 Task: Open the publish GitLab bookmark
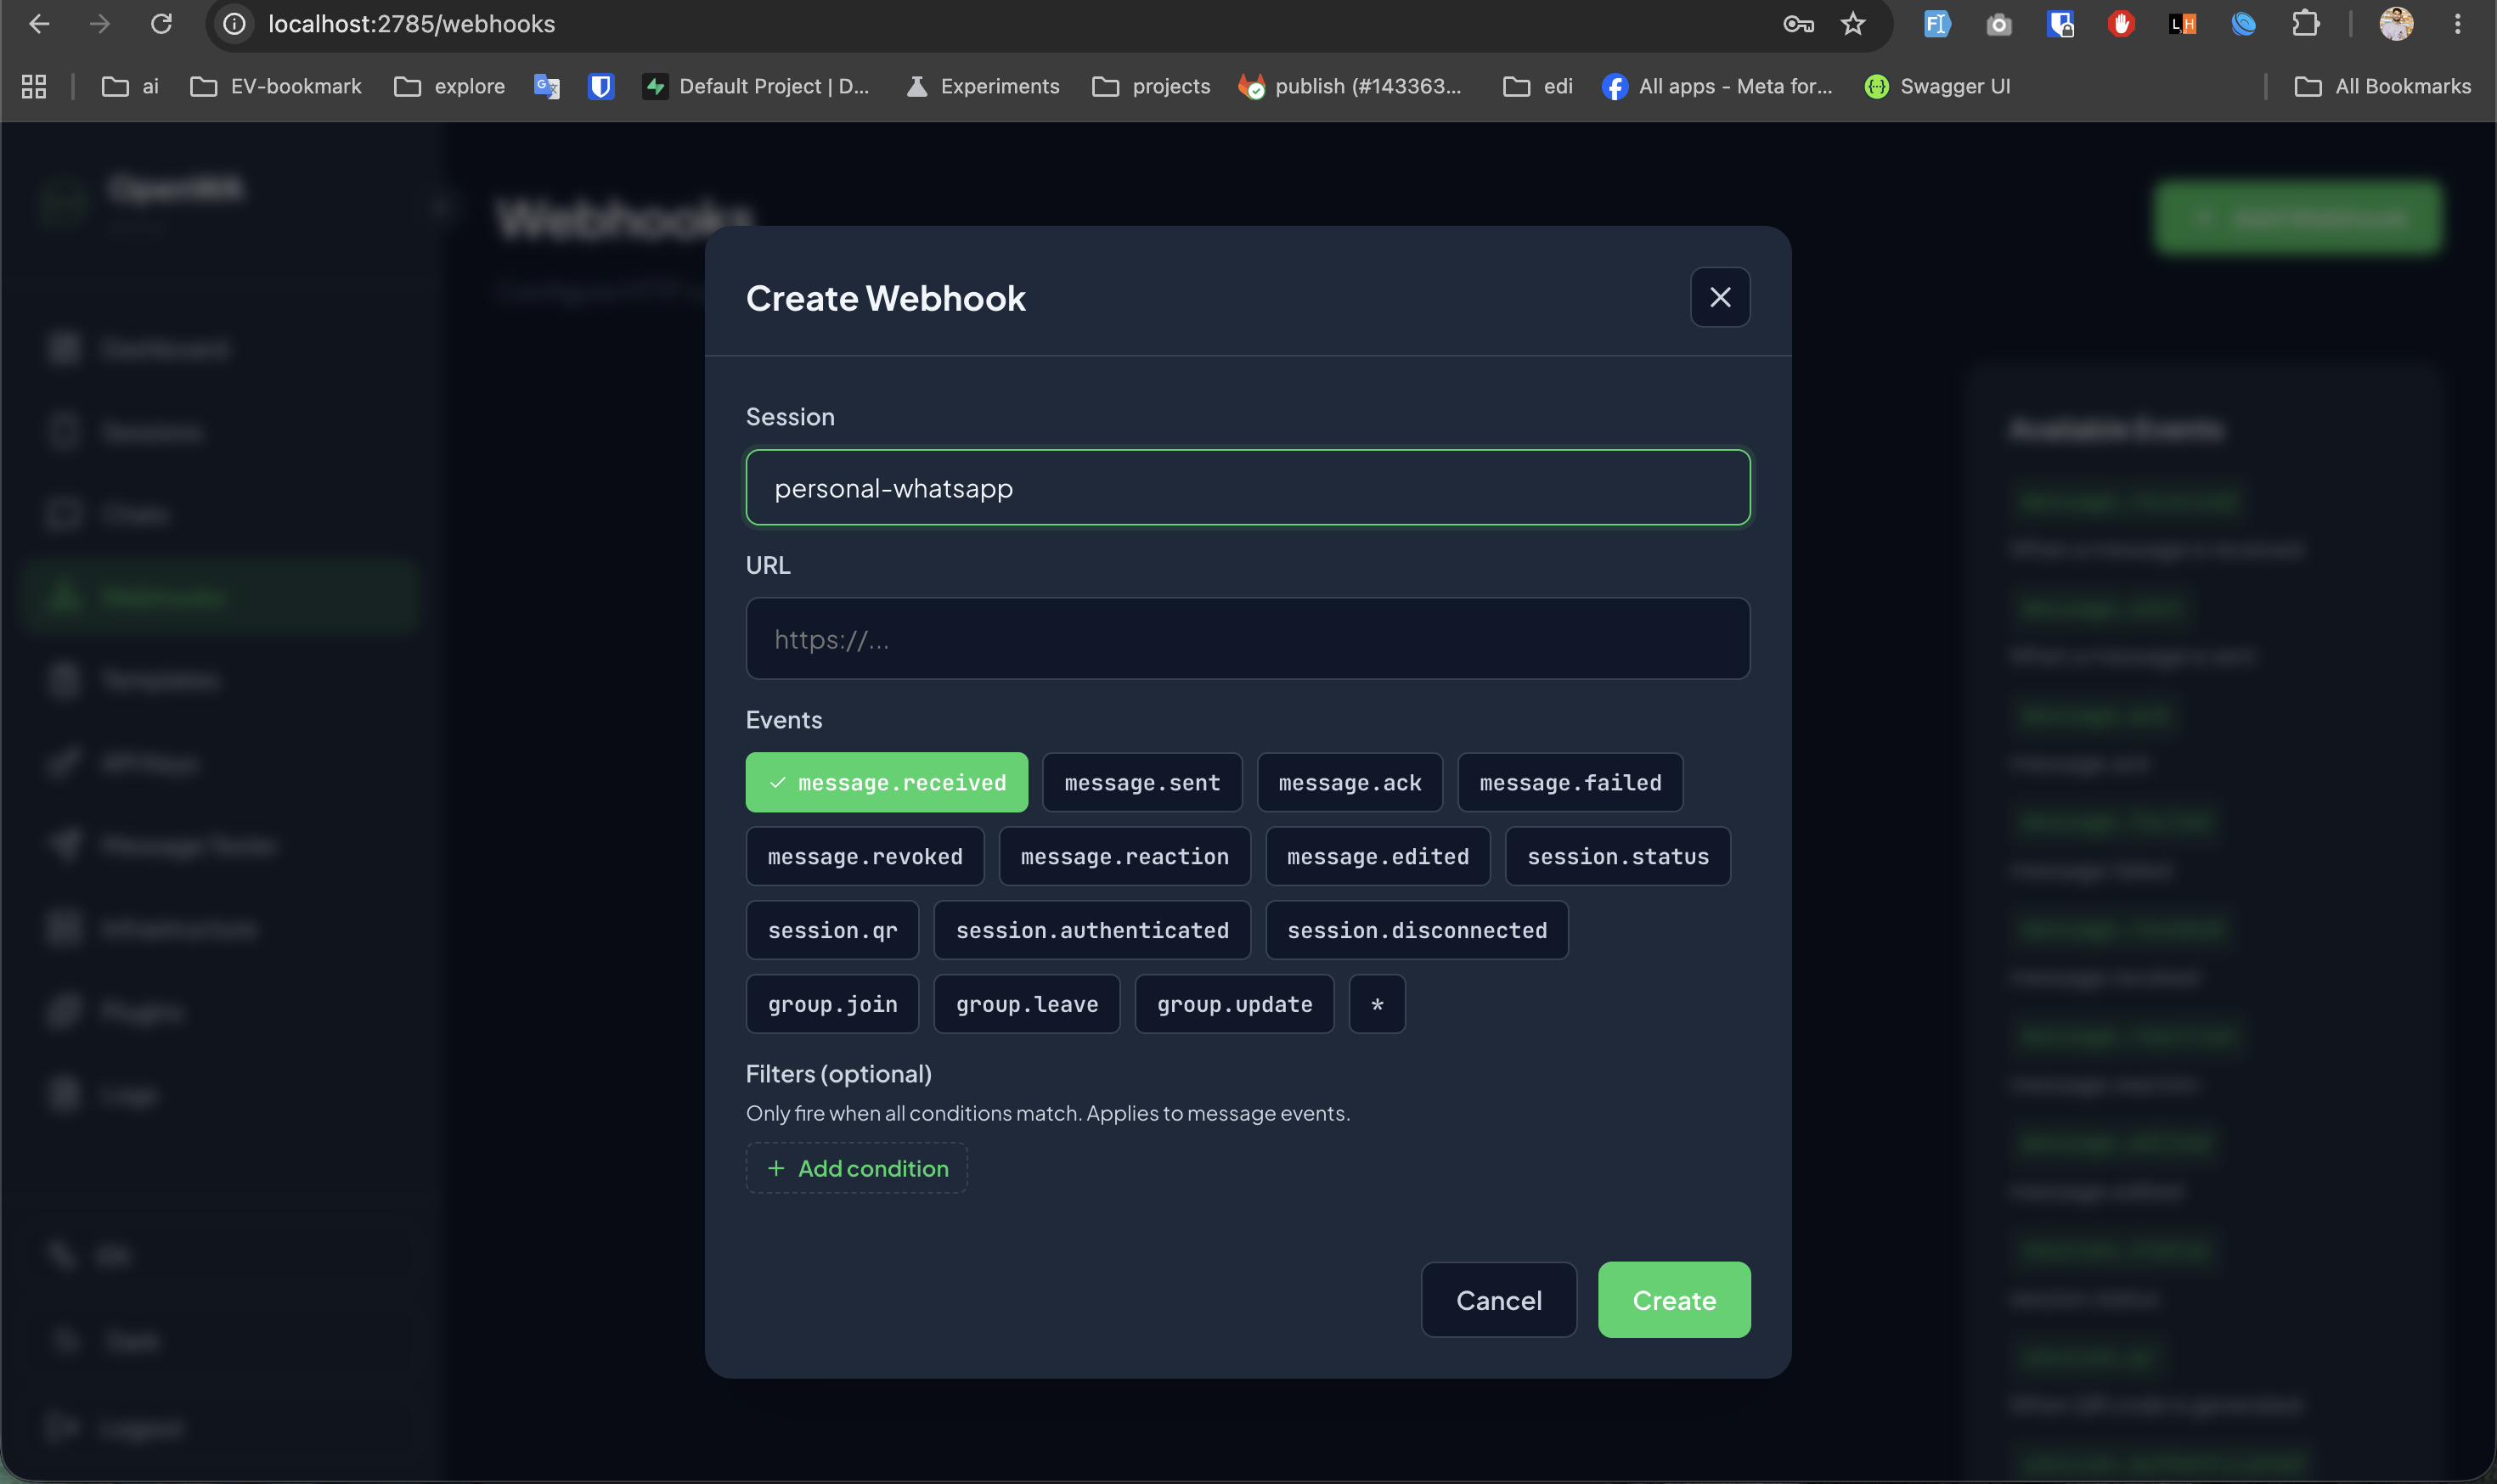coord(1350,87)
